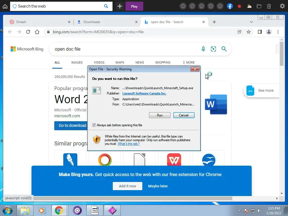Click the Word logo image
Image resolution: width=288 pixels, height=216 pixels.
coord(216,104)
